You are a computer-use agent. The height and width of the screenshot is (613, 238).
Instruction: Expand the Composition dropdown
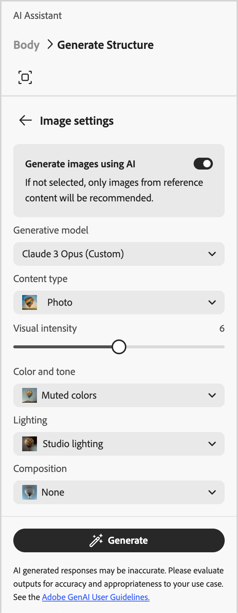(119, 492)
